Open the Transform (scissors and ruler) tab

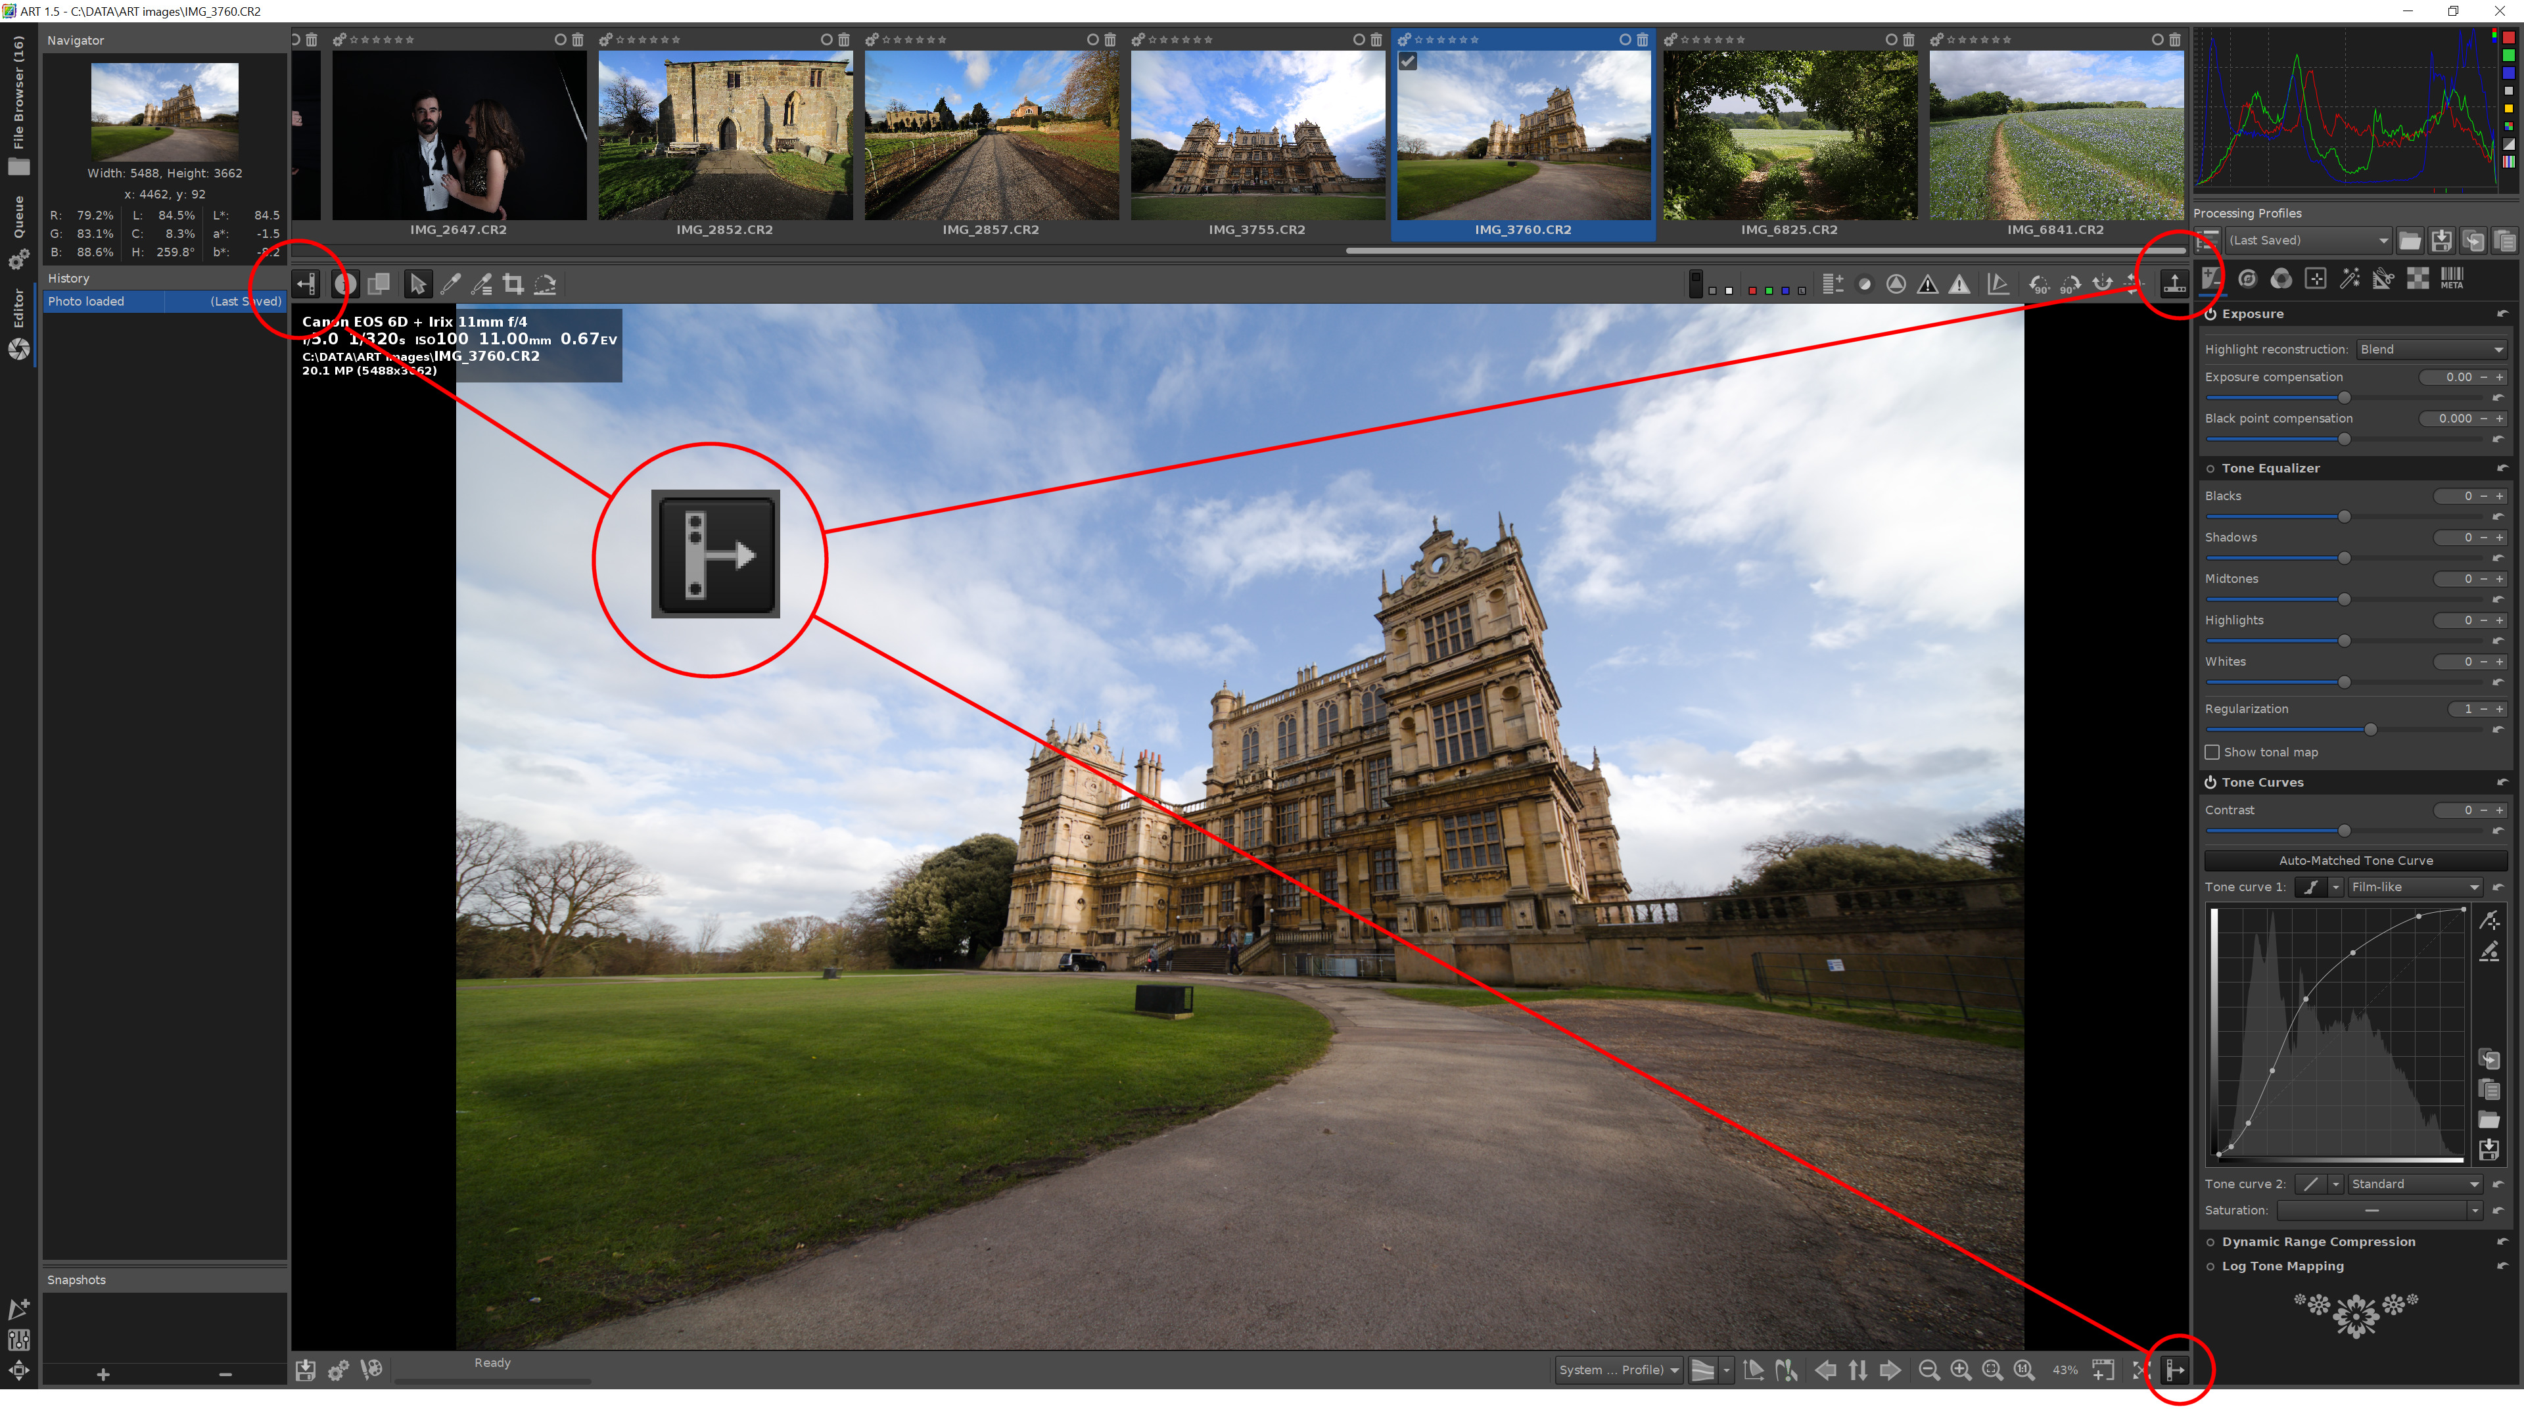[2384, 279]
